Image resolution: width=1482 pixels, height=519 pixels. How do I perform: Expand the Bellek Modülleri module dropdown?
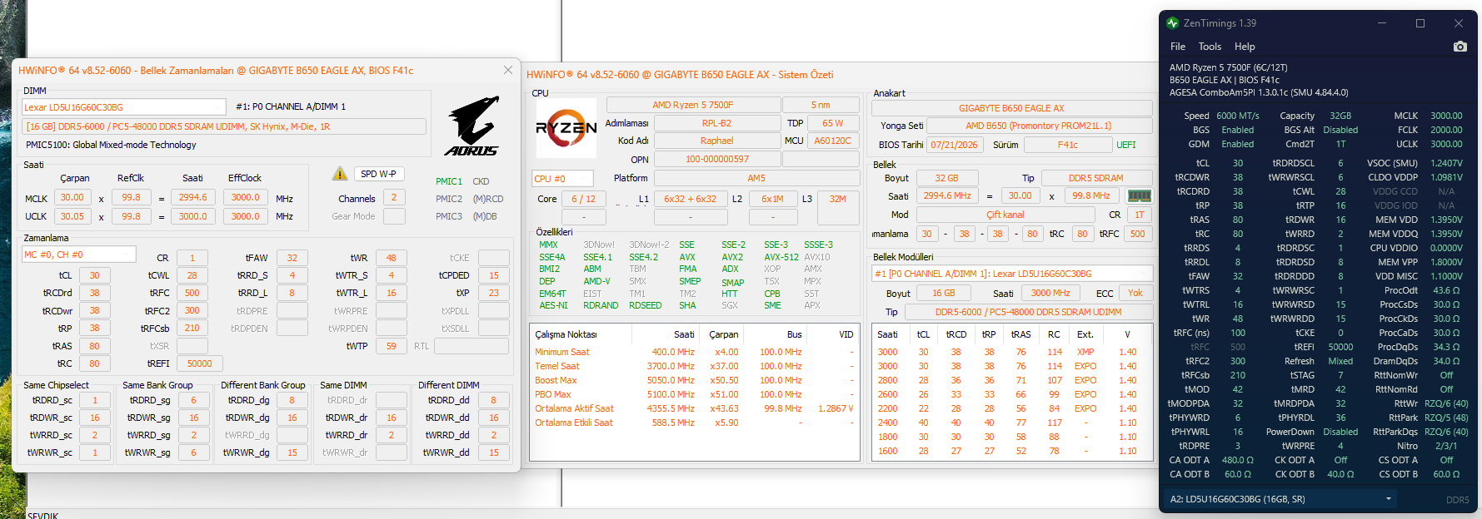pyautogui.click(x=1012, y=274)
